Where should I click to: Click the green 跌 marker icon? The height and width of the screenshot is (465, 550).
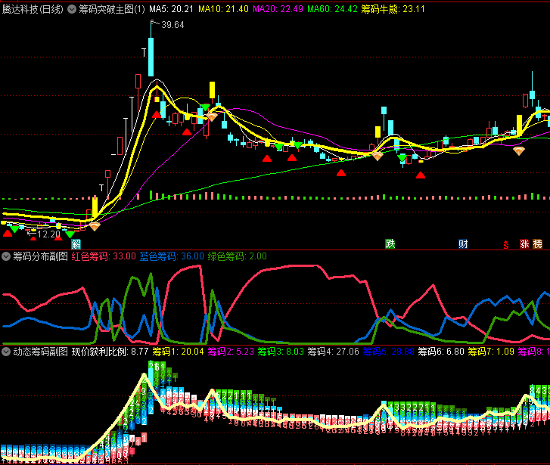[390, 243]
